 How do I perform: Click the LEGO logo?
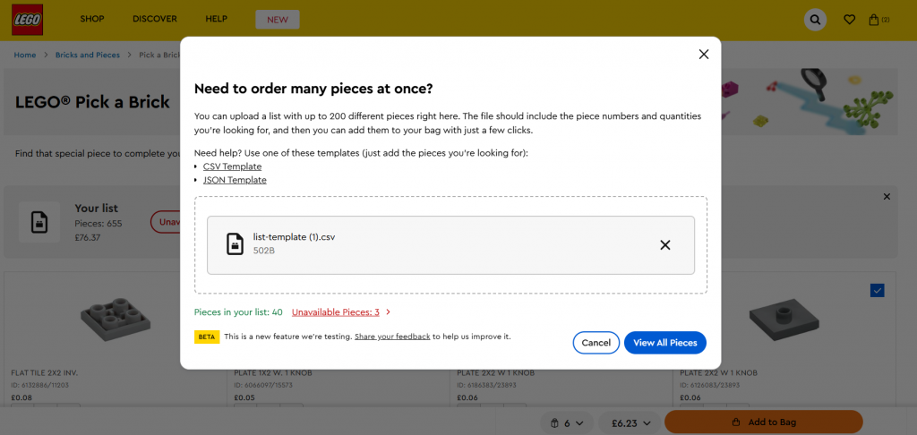[27, 19]
